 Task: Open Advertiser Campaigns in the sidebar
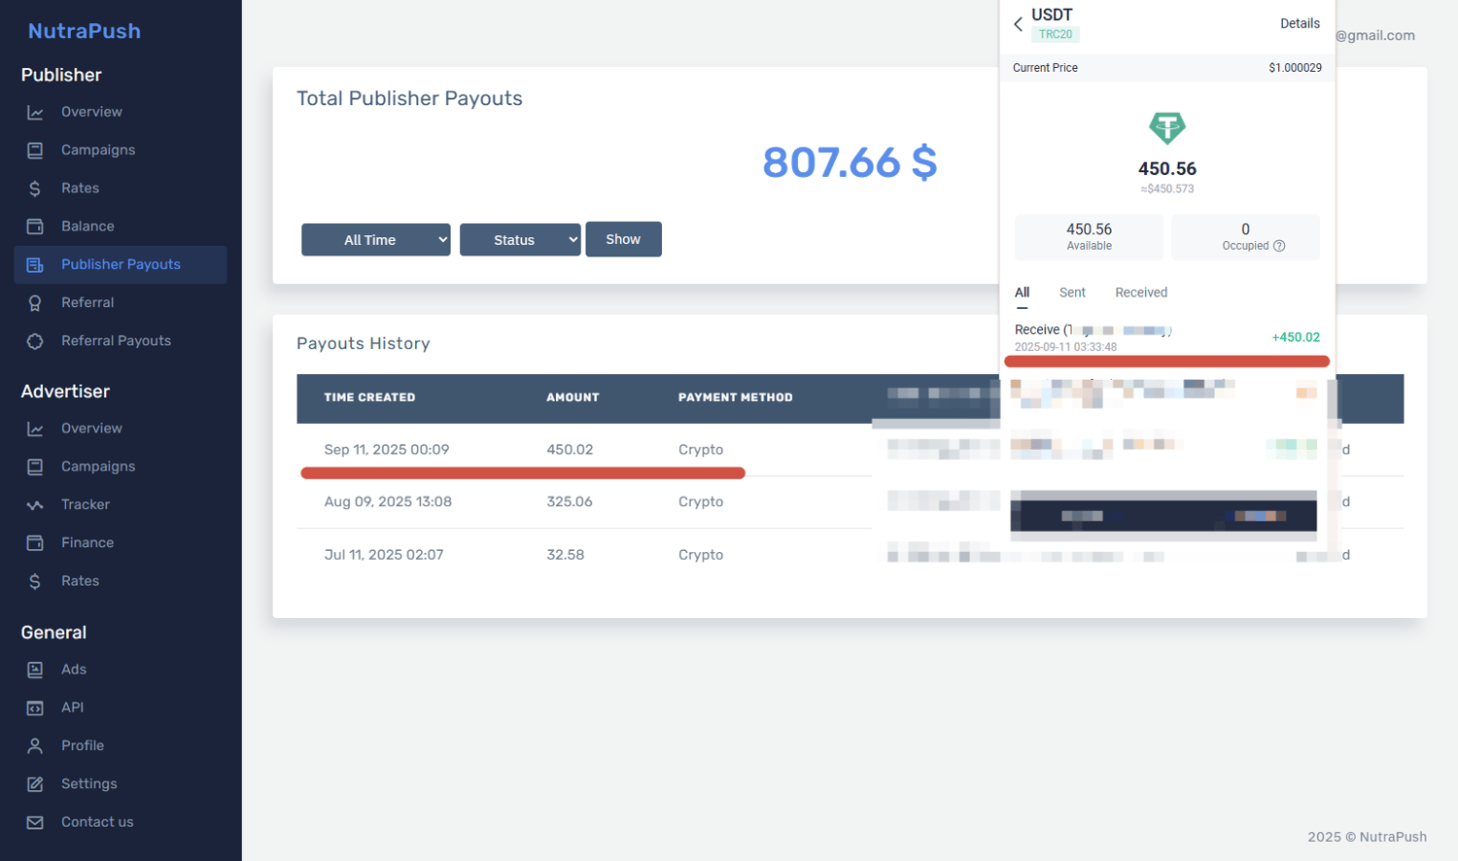(98, 466)
